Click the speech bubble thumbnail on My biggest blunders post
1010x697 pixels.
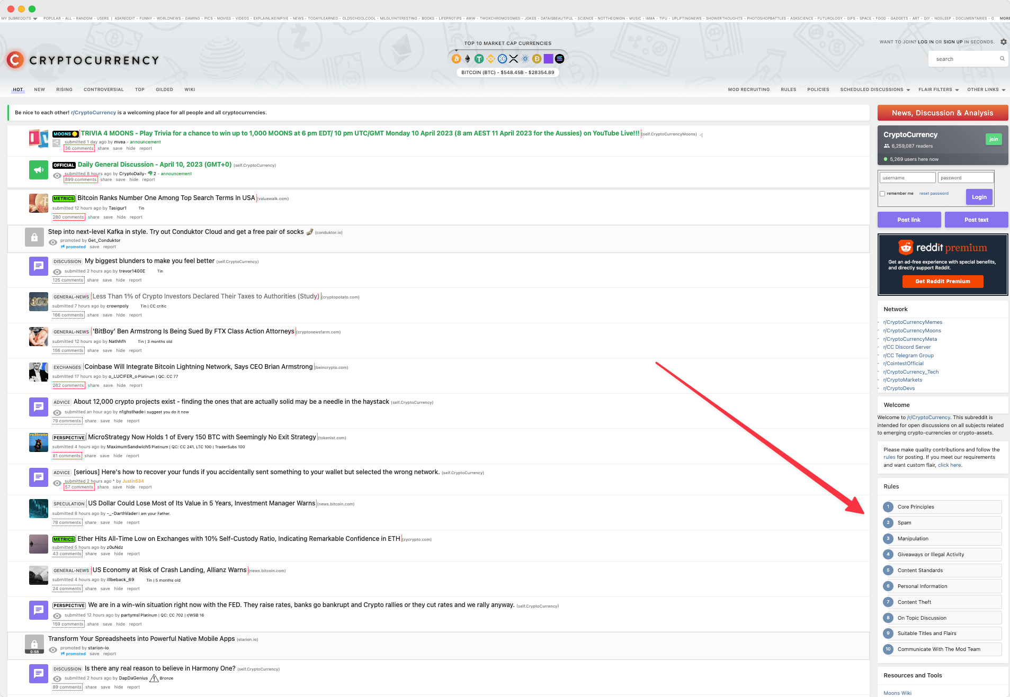click(x=38, y=266)
